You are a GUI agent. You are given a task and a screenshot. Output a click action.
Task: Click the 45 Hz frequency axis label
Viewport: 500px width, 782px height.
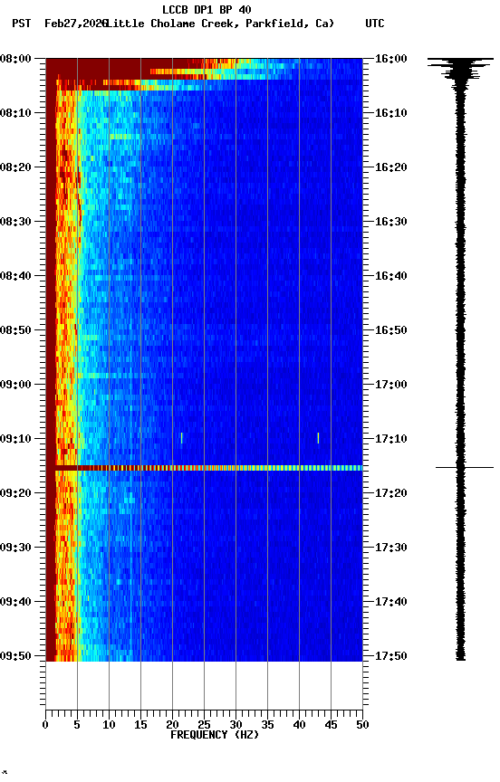pyautogui.click(x=331, y=725)
